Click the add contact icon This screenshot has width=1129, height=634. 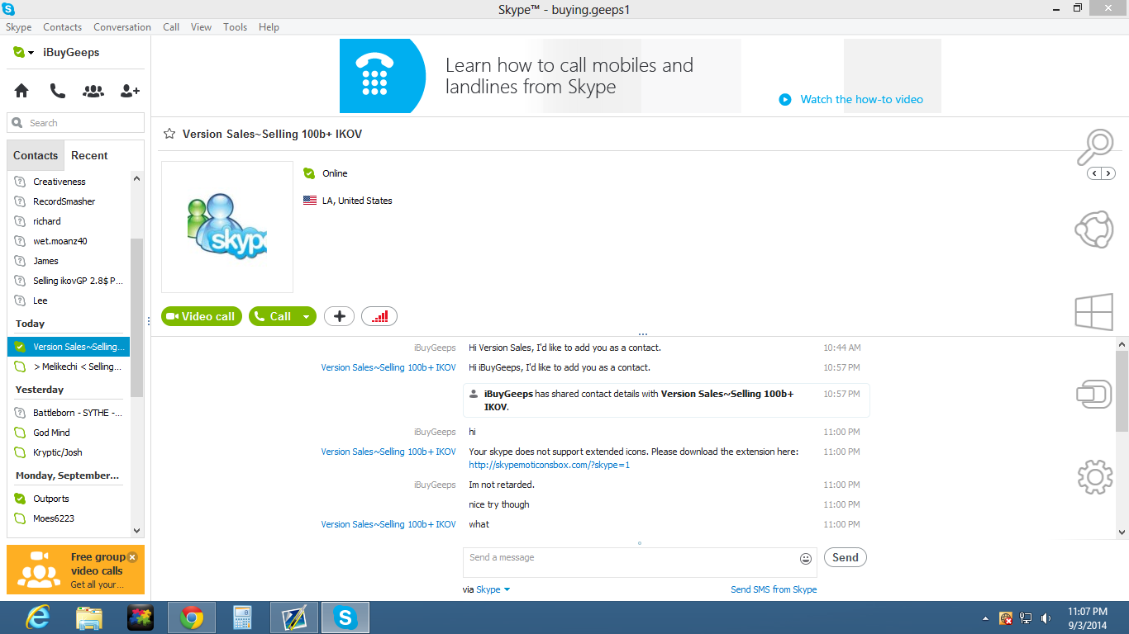point(130,91)
